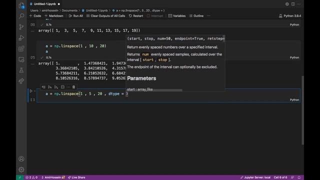
Task: Click AmirHossein in status bar
Action: click(x=53, y=177)
